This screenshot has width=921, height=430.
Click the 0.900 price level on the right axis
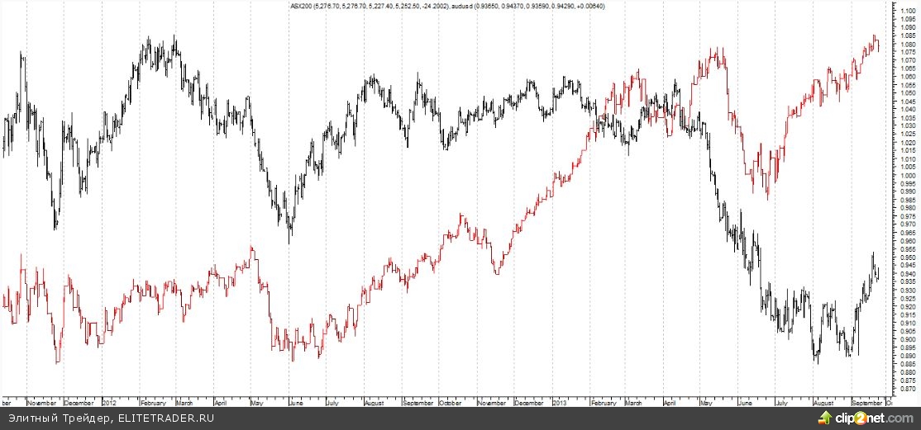tap(906, 339)
